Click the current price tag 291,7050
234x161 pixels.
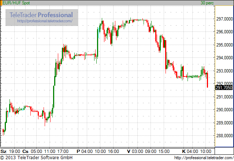coord(224,88)
